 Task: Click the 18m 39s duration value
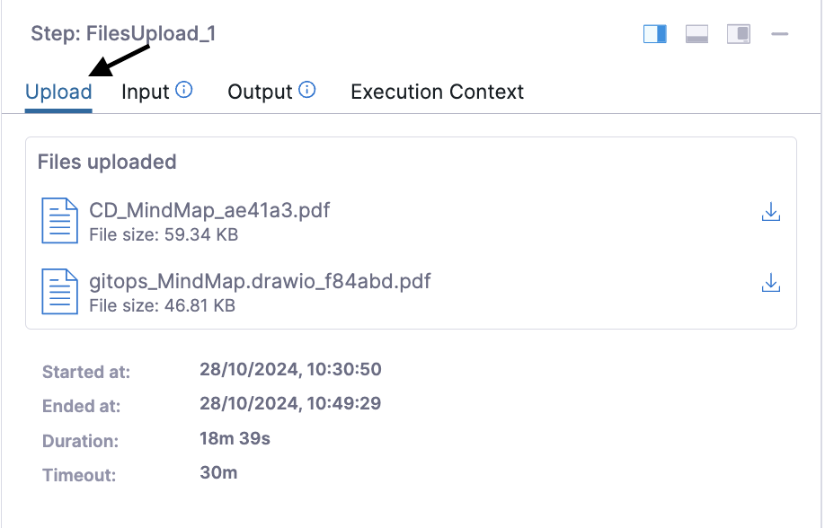pyautogui.click(x=235, y=438)
